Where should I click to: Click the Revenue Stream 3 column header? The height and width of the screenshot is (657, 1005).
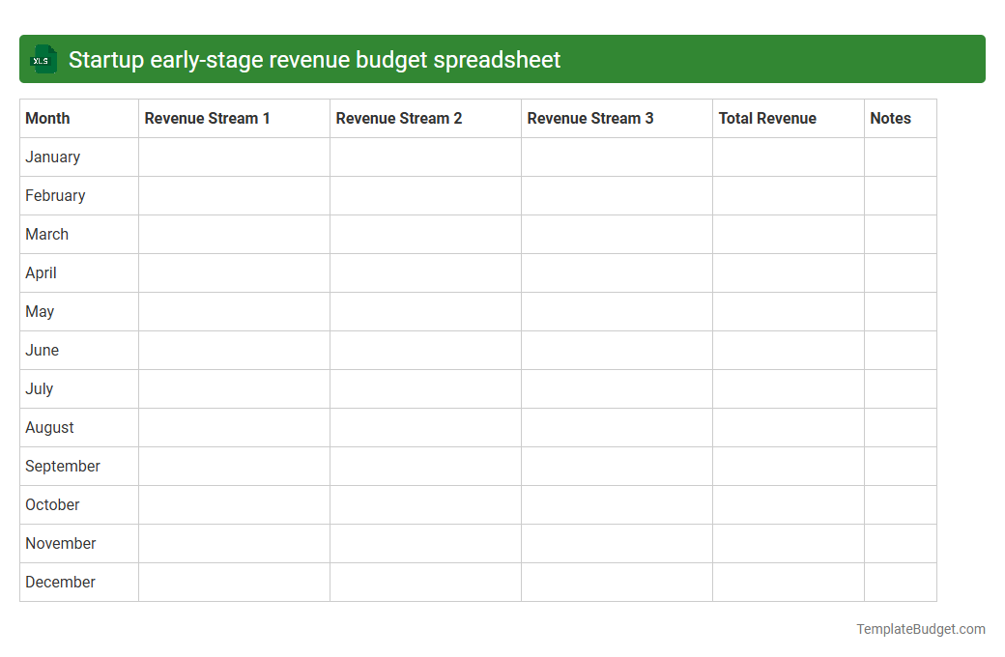click(x=589, y=118)
